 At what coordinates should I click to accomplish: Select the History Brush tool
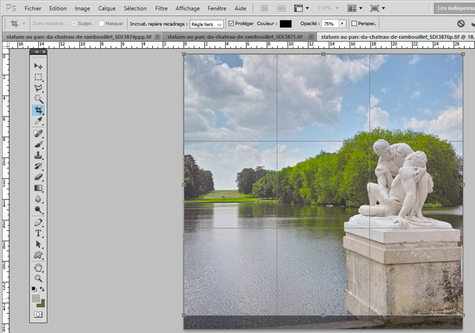click(x=38, y=166)
